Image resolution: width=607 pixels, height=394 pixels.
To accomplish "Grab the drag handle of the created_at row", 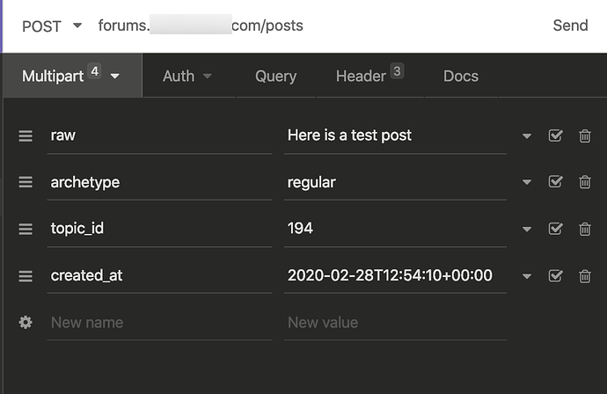I will [26, 276].
